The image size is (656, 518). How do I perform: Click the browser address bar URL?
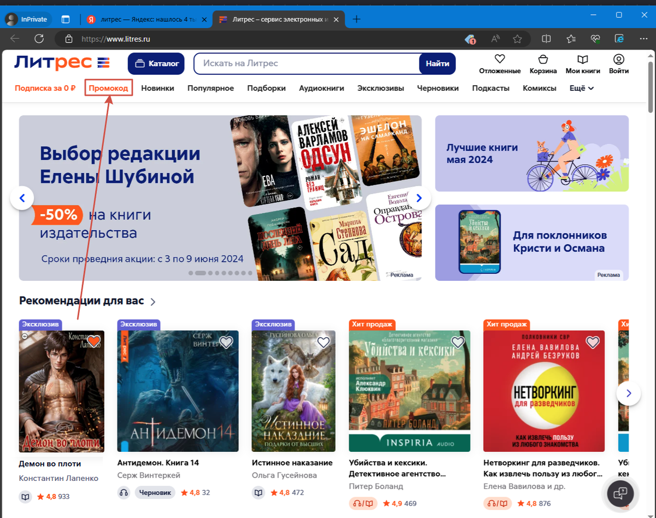click(x=116, y=39)
